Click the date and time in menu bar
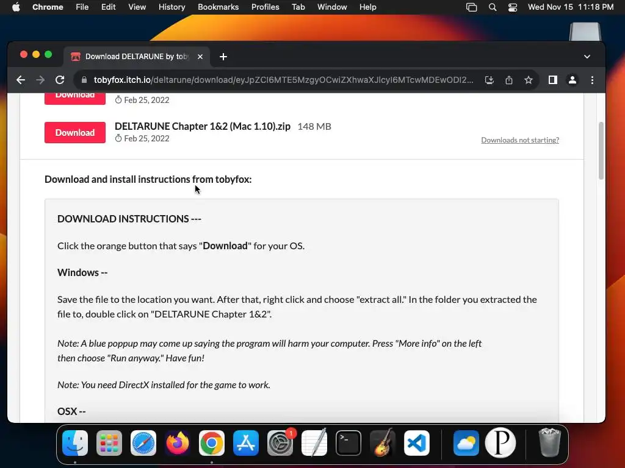Screen dimensions: 625x468 (571, 7)
